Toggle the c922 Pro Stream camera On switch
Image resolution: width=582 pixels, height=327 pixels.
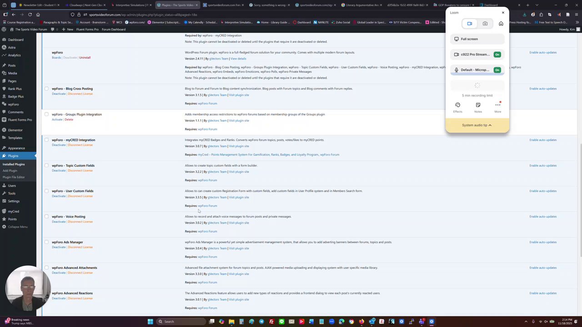[x=497, y=54]
